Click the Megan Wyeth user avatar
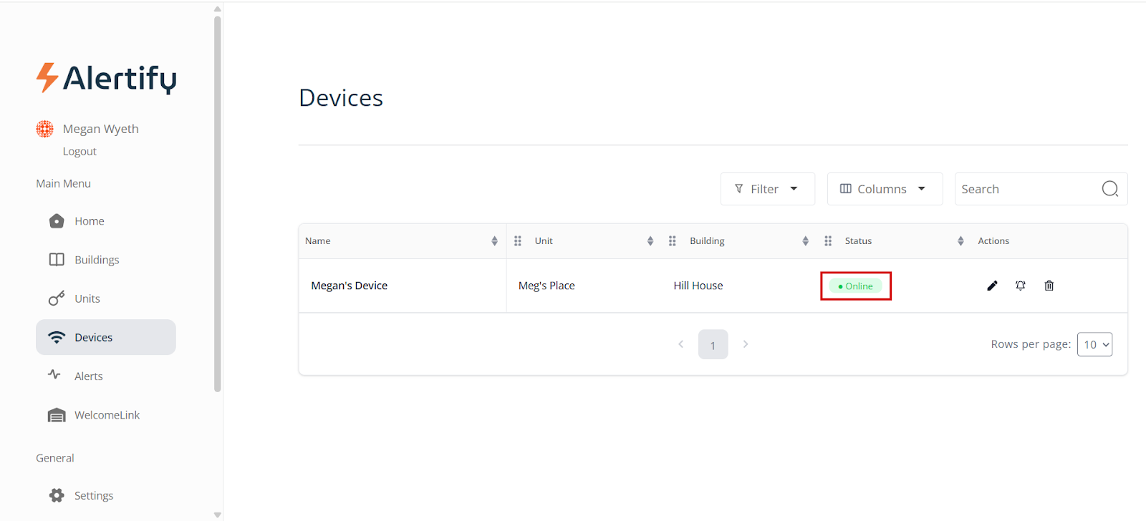1146x521 pixels. [45, 129]
